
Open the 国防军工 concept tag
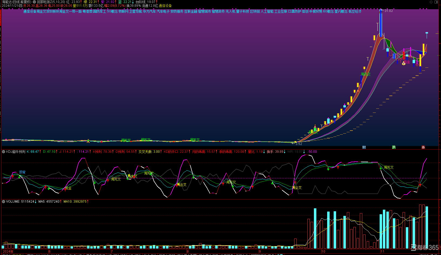100,11
